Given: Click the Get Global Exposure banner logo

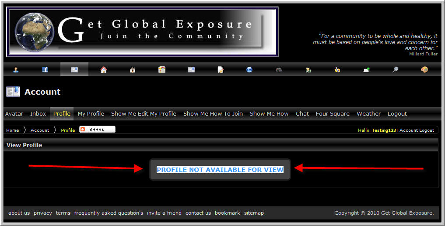Looking at the screenshot, I should [x=142, y=32].
